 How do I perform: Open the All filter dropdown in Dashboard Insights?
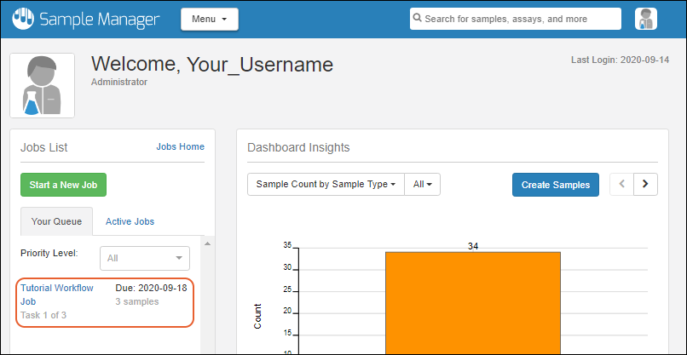(x=422, y=184)
